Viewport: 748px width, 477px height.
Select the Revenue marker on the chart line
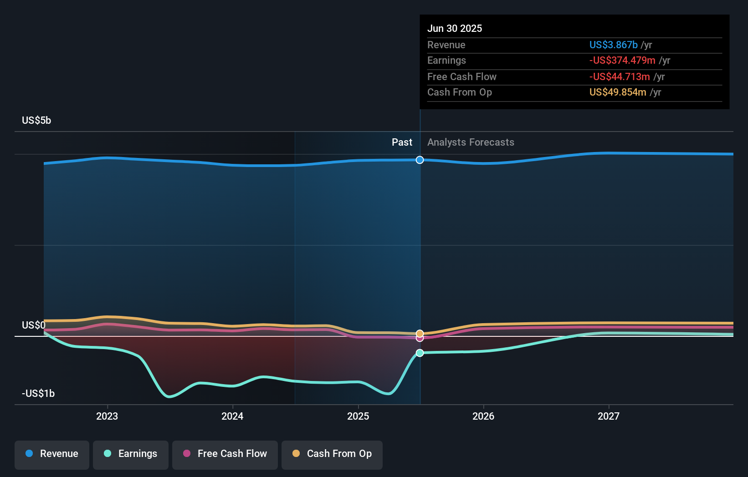pyautogui.click(x=420, y=160)
